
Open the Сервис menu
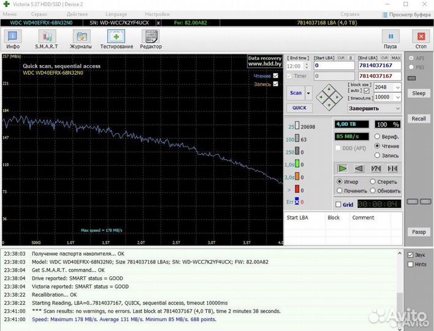[39, 13]
